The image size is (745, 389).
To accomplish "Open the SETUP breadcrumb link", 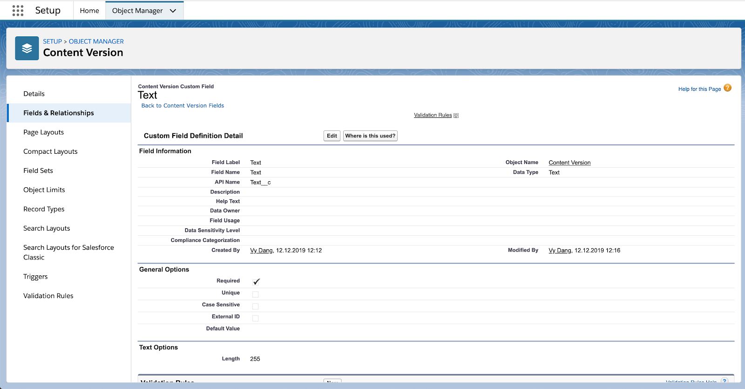I will (x=52, y=41).
